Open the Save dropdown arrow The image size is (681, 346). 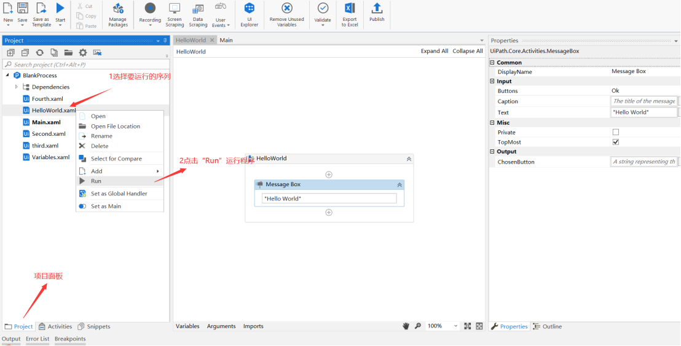click(x=23, y=25)
